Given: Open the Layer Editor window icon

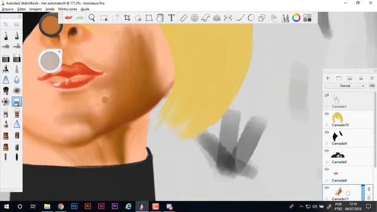Looking at the screenshot, I should coord(274,18).
